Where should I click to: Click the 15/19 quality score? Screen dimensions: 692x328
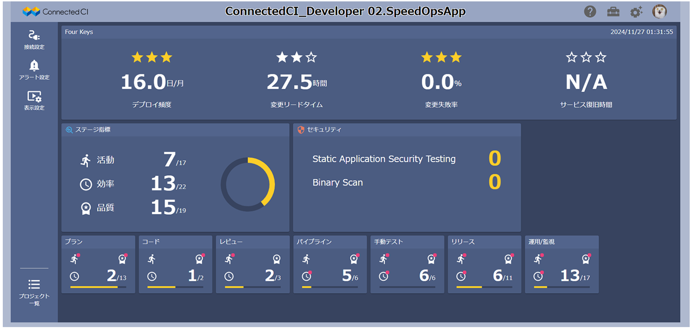click(x=168, y=208)
